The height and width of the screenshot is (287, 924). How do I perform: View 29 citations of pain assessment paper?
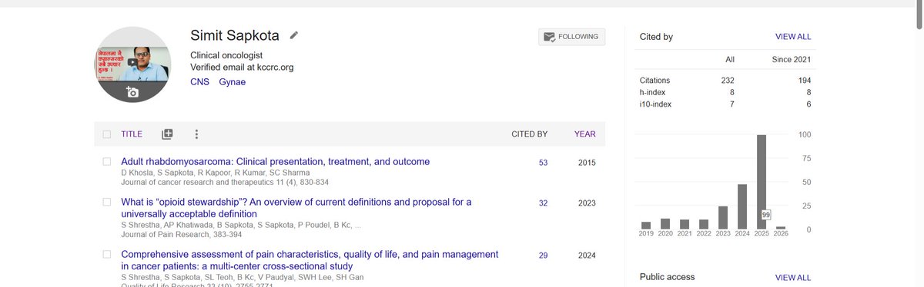[x=543, y=255]
